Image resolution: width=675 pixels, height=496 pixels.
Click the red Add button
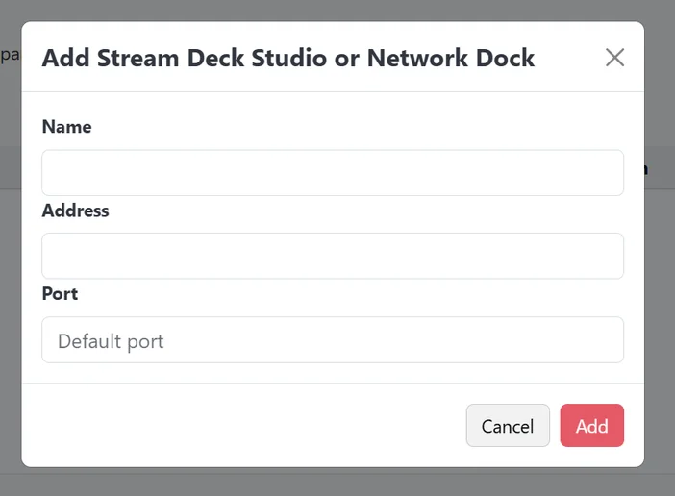click(x=591, y=426)
